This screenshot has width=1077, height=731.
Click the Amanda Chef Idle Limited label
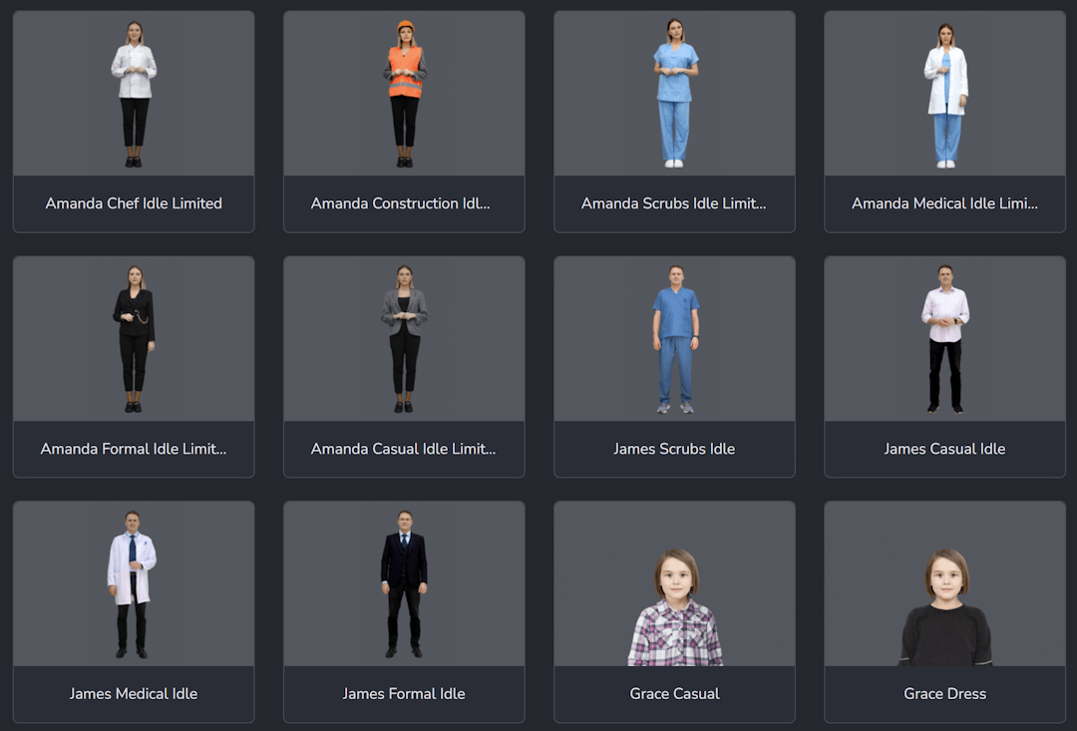[x=134, y=203]
